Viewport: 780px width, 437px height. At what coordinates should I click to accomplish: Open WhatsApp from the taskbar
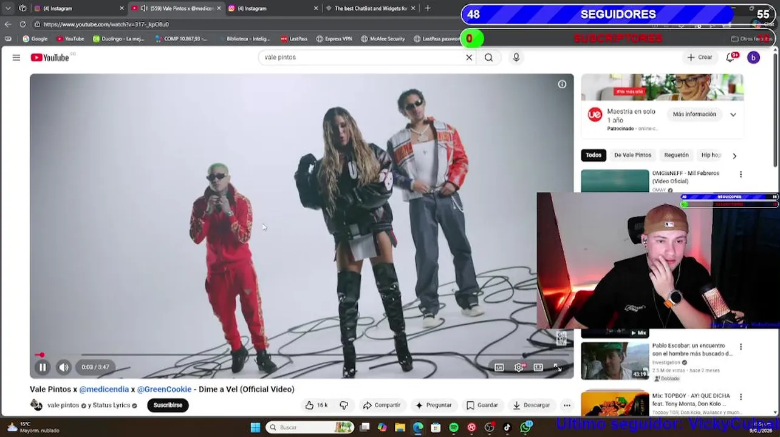coord(525,427)
